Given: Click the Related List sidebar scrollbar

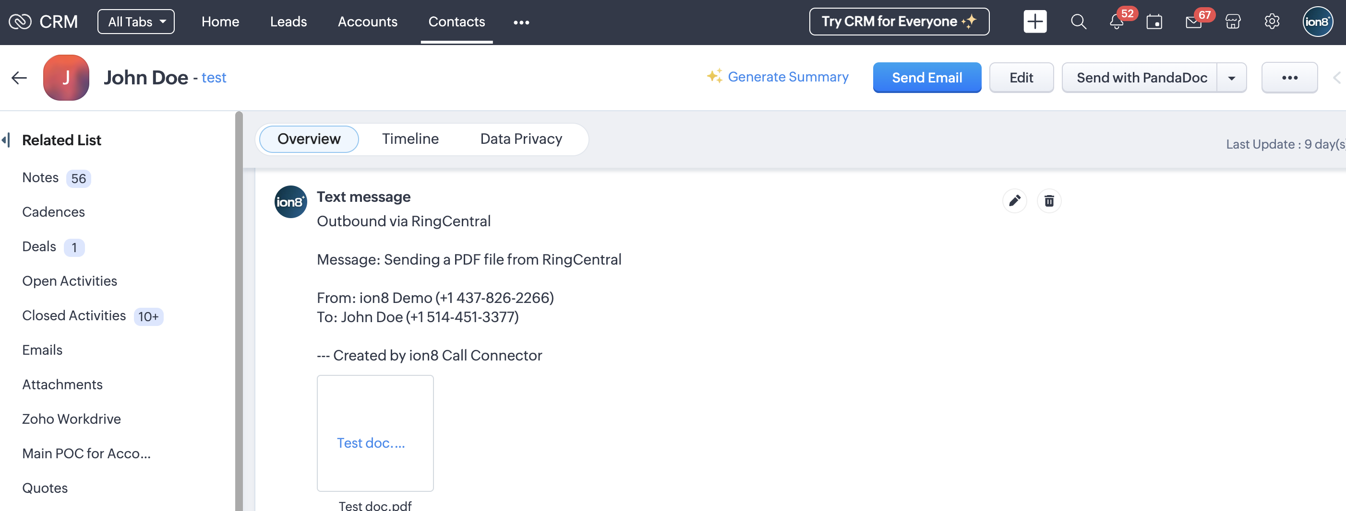Looking at the screenshot, I should pyautogui.click(x=239, y=311).
